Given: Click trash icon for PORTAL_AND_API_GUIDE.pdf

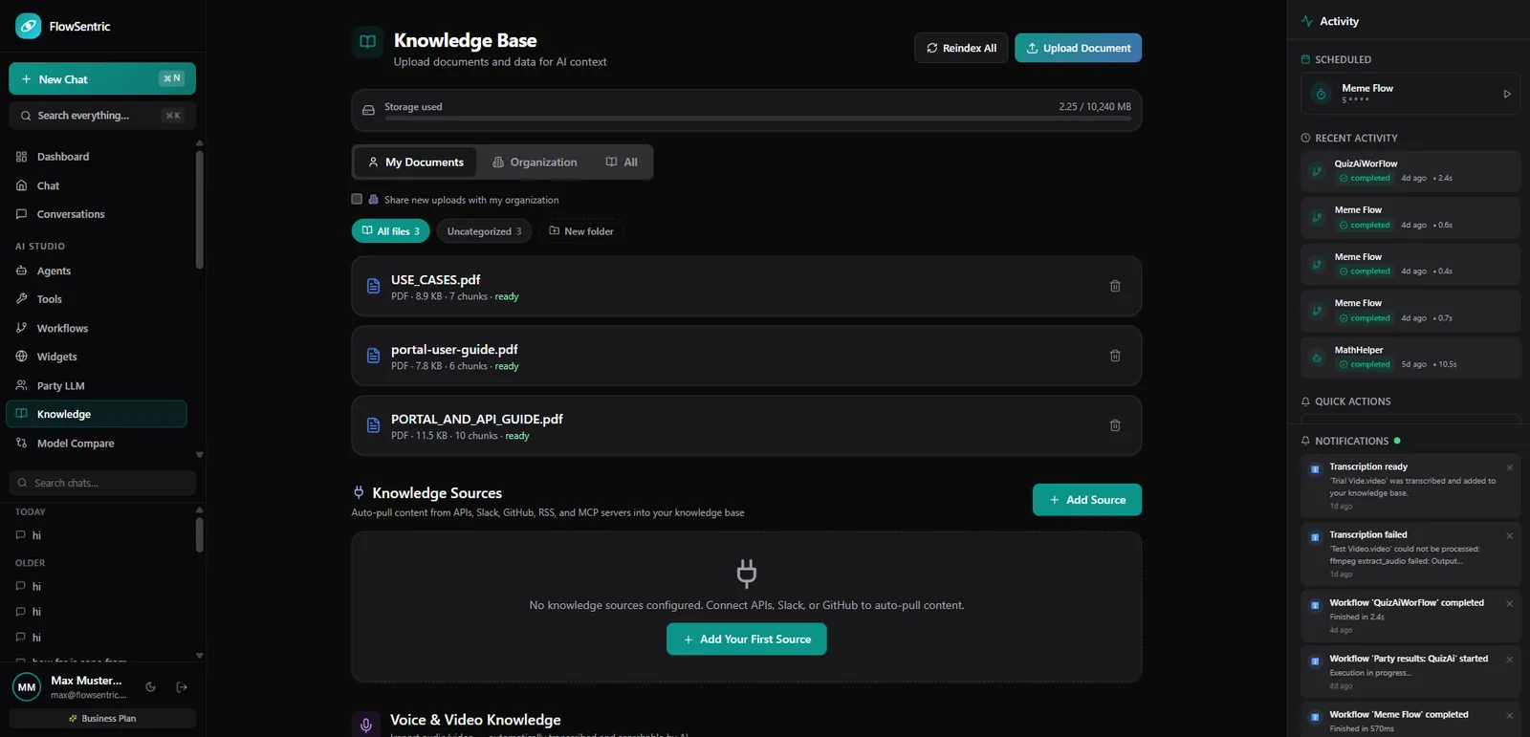Looking at the screenshot, I should tap(1115, 425).
